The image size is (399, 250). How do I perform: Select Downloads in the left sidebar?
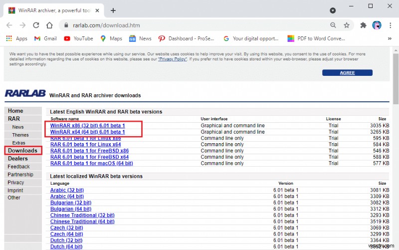pyautogui.click(x=22, y=151)
